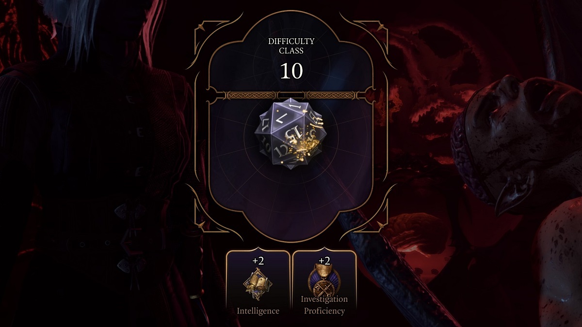This screenshot has height=327, width=582.
Task: Click the Difficulty Class heading
Action: point(291,46)
